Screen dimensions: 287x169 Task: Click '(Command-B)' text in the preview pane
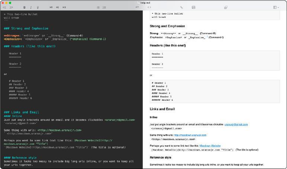[x=208, y=33]
